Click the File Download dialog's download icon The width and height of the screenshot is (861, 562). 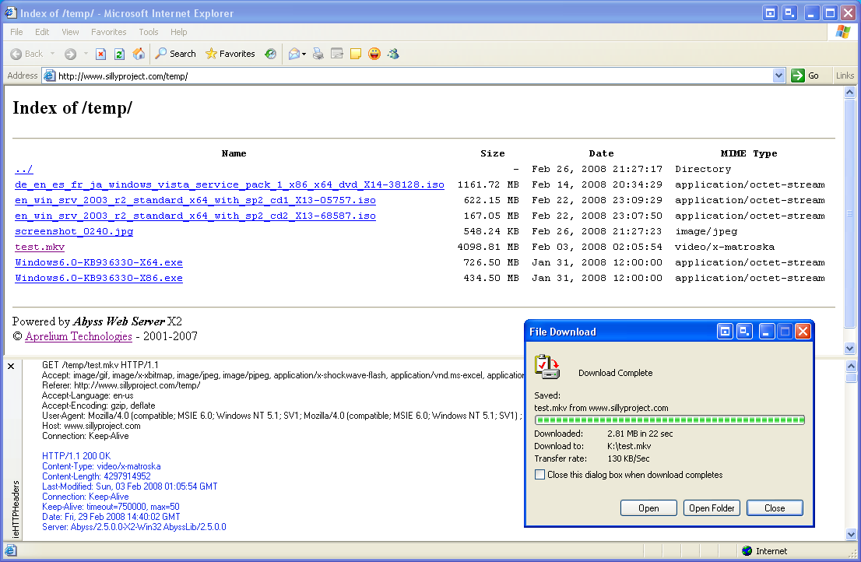547,367
